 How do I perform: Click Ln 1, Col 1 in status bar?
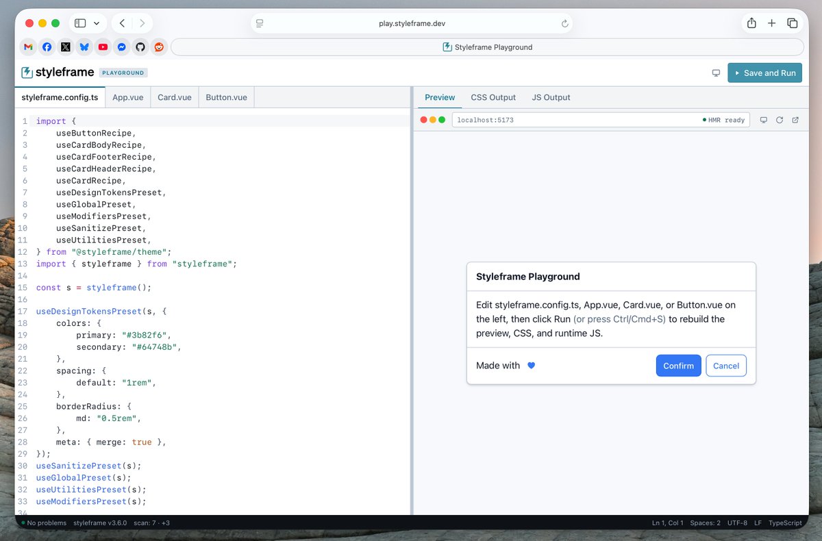pos(667,523)
